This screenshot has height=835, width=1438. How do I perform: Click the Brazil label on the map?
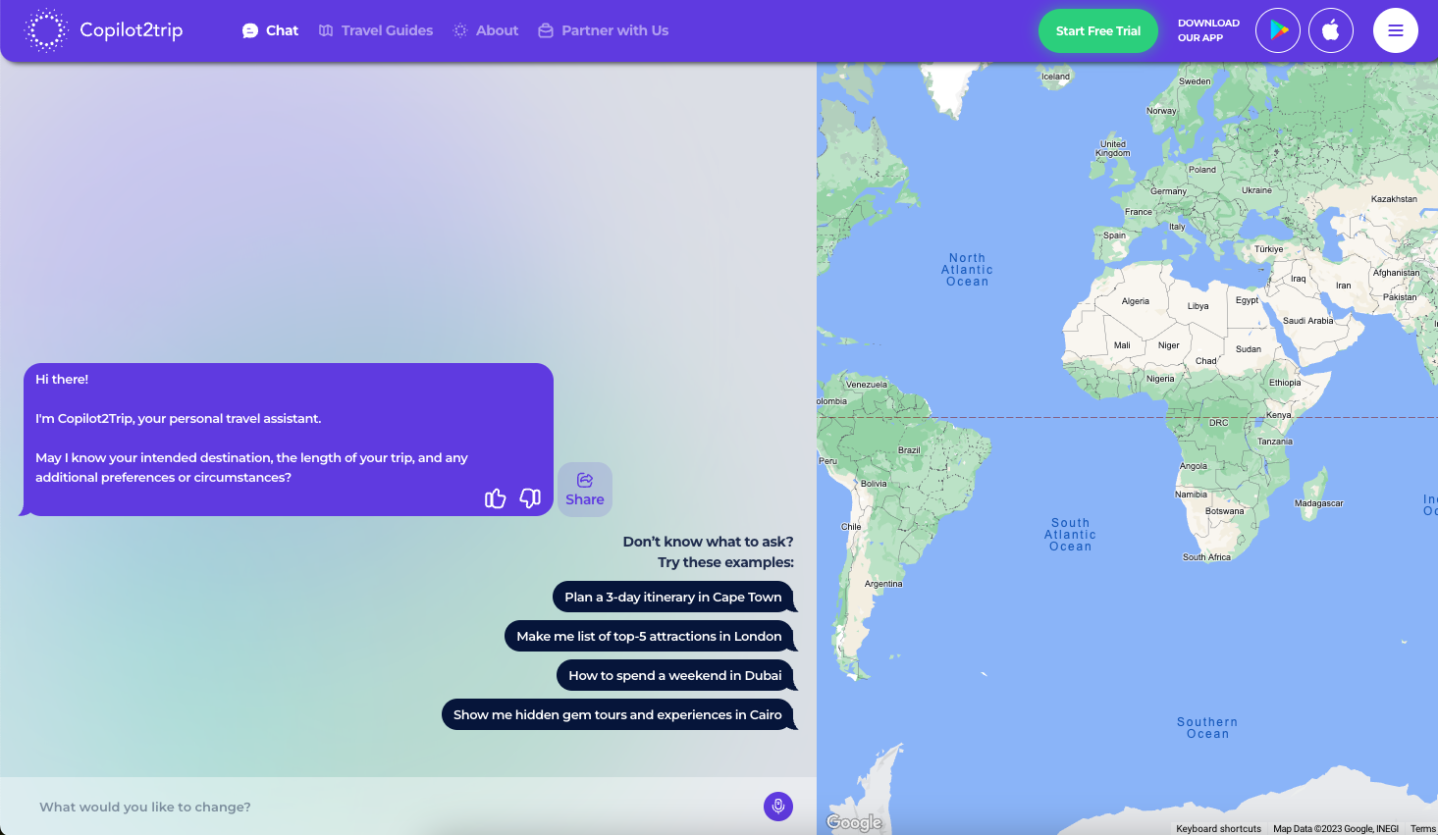pos(909,450)
